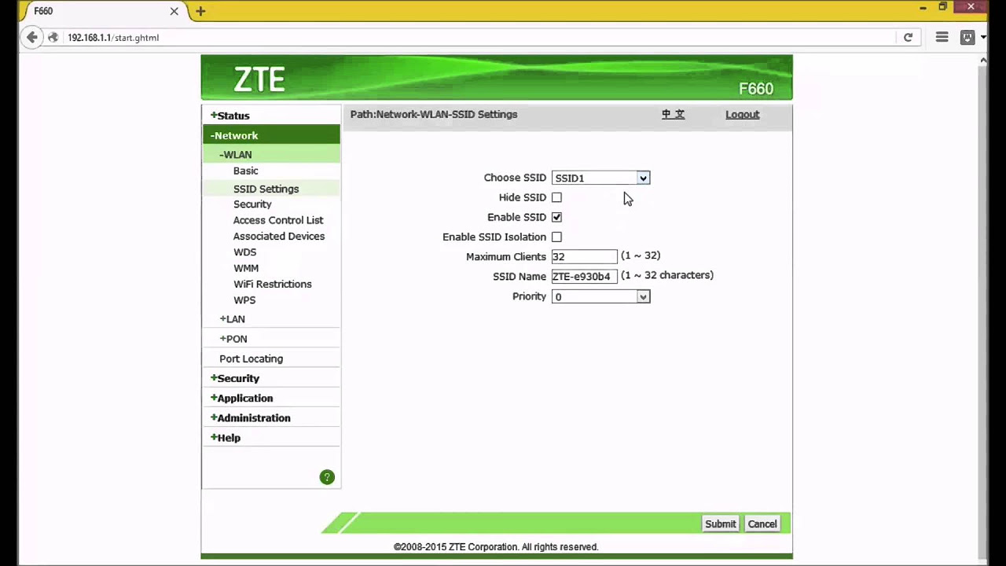Collapse the Network menu section

point(234,135)
